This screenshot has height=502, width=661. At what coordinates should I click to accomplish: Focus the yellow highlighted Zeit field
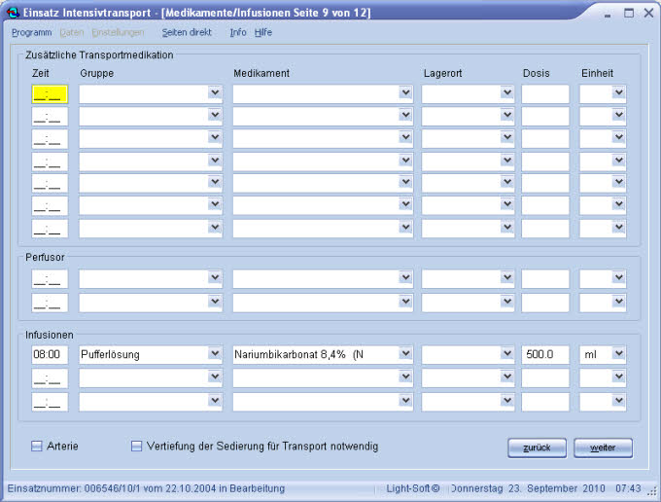coord(50,94)
